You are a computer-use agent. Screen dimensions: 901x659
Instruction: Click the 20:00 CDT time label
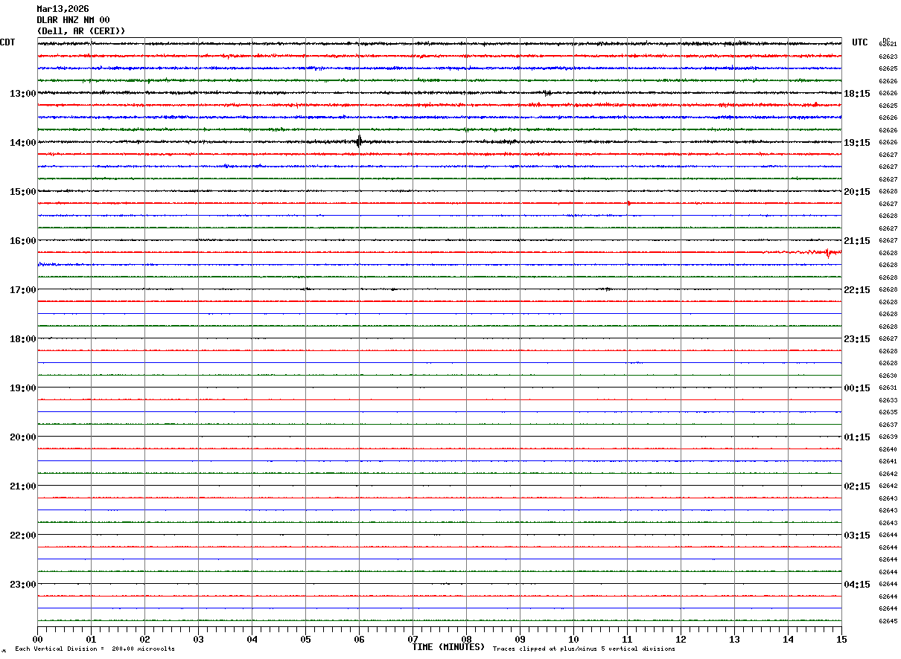coord(22,437)
